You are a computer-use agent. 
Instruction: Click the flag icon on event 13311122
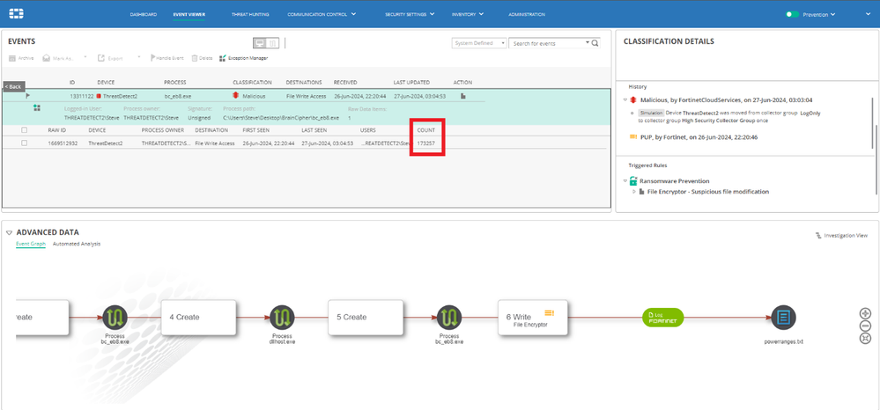click(x=28, y=96)
